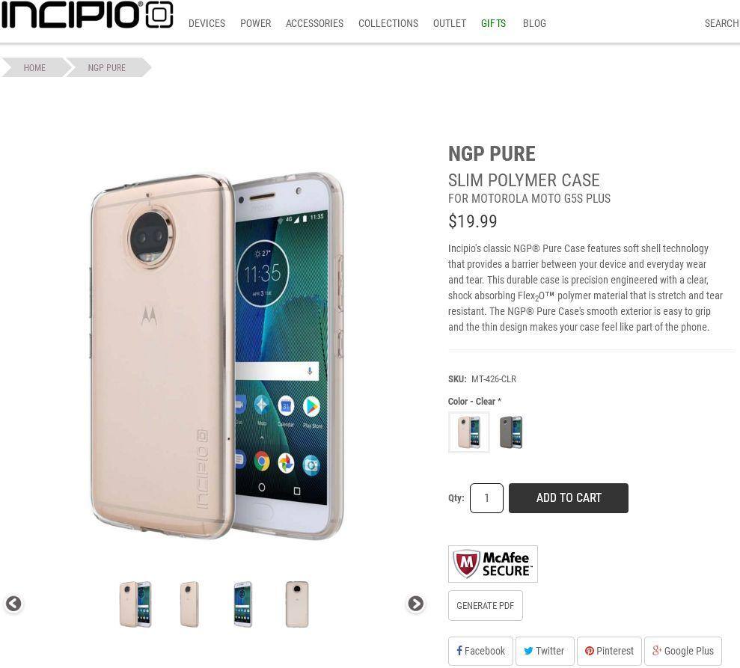Click the Add to Cart button
The height and width of the screenshot is (668, 740).
pyautogui.click(x=568, y=497)
